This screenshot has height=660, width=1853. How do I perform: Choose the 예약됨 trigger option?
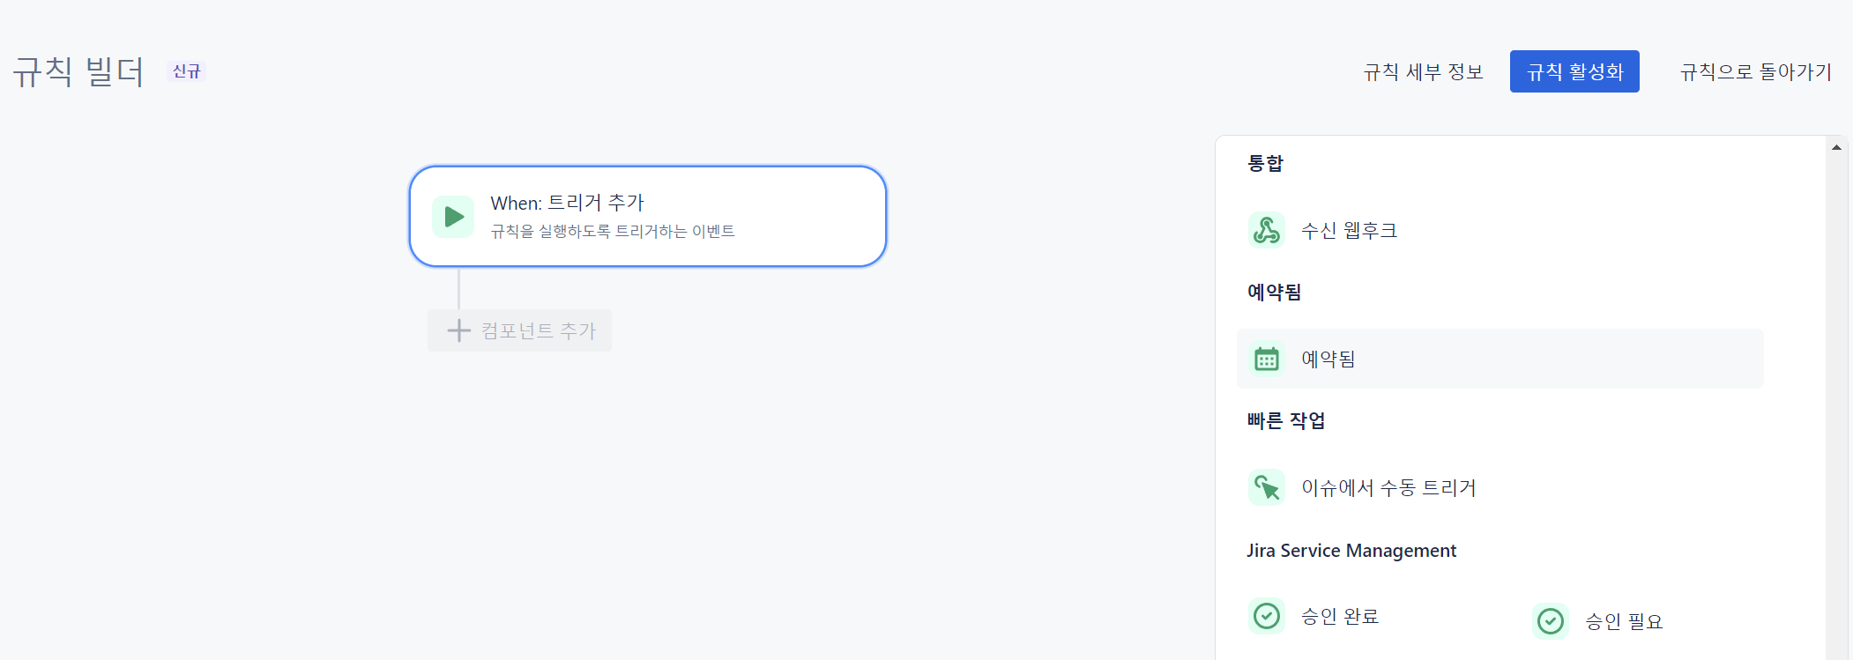1500,359
